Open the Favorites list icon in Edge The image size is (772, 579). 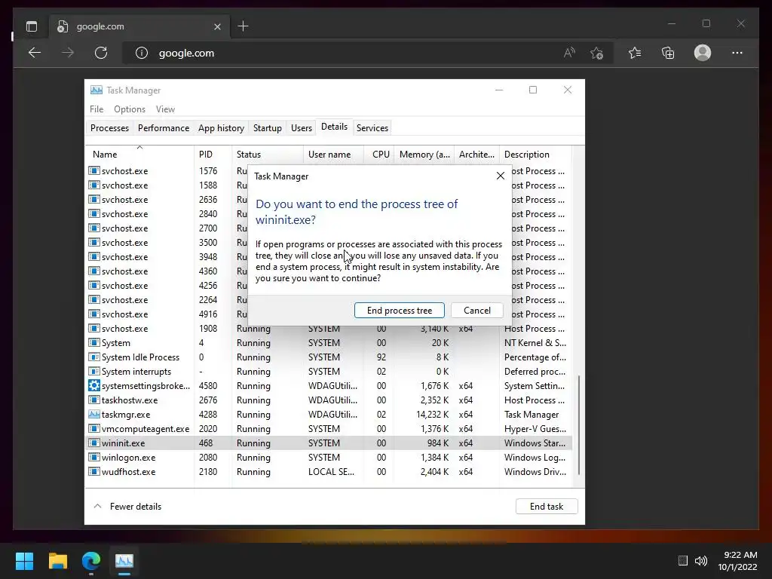pyautogui.click(x=635, y=53)
